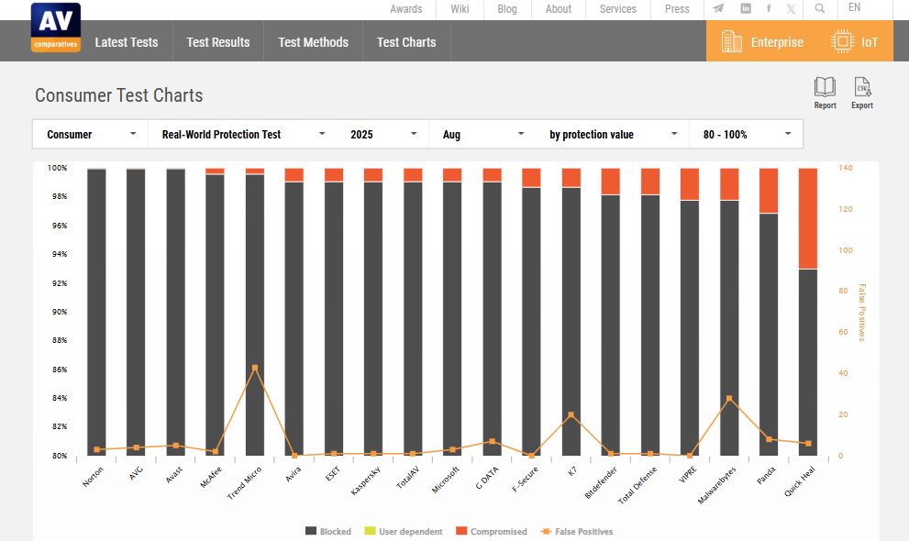Click the Panda compromised bar segment
The width and height of the screenshot is (909, 541).
[x=769, y=191]
